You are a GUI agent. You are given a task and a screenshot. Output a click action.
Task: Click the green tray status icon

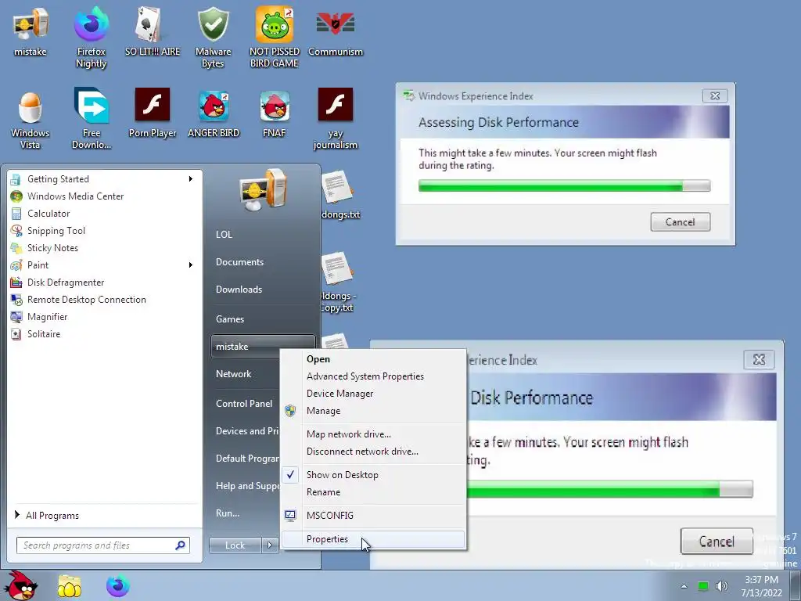(703, 586)
